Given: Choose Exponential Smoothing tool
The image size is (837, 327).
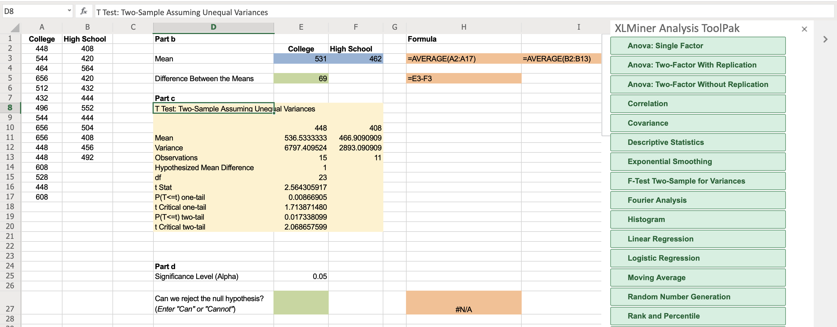Looking at the screenshot, I should tap(697, 162).
